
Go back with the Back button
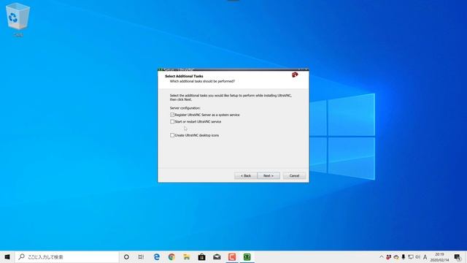[246, 175]
